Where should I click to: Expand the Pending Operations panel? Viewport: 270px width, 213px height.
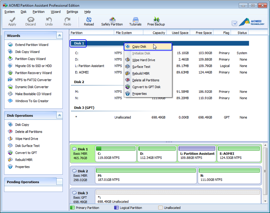click(x=59, y=182)
